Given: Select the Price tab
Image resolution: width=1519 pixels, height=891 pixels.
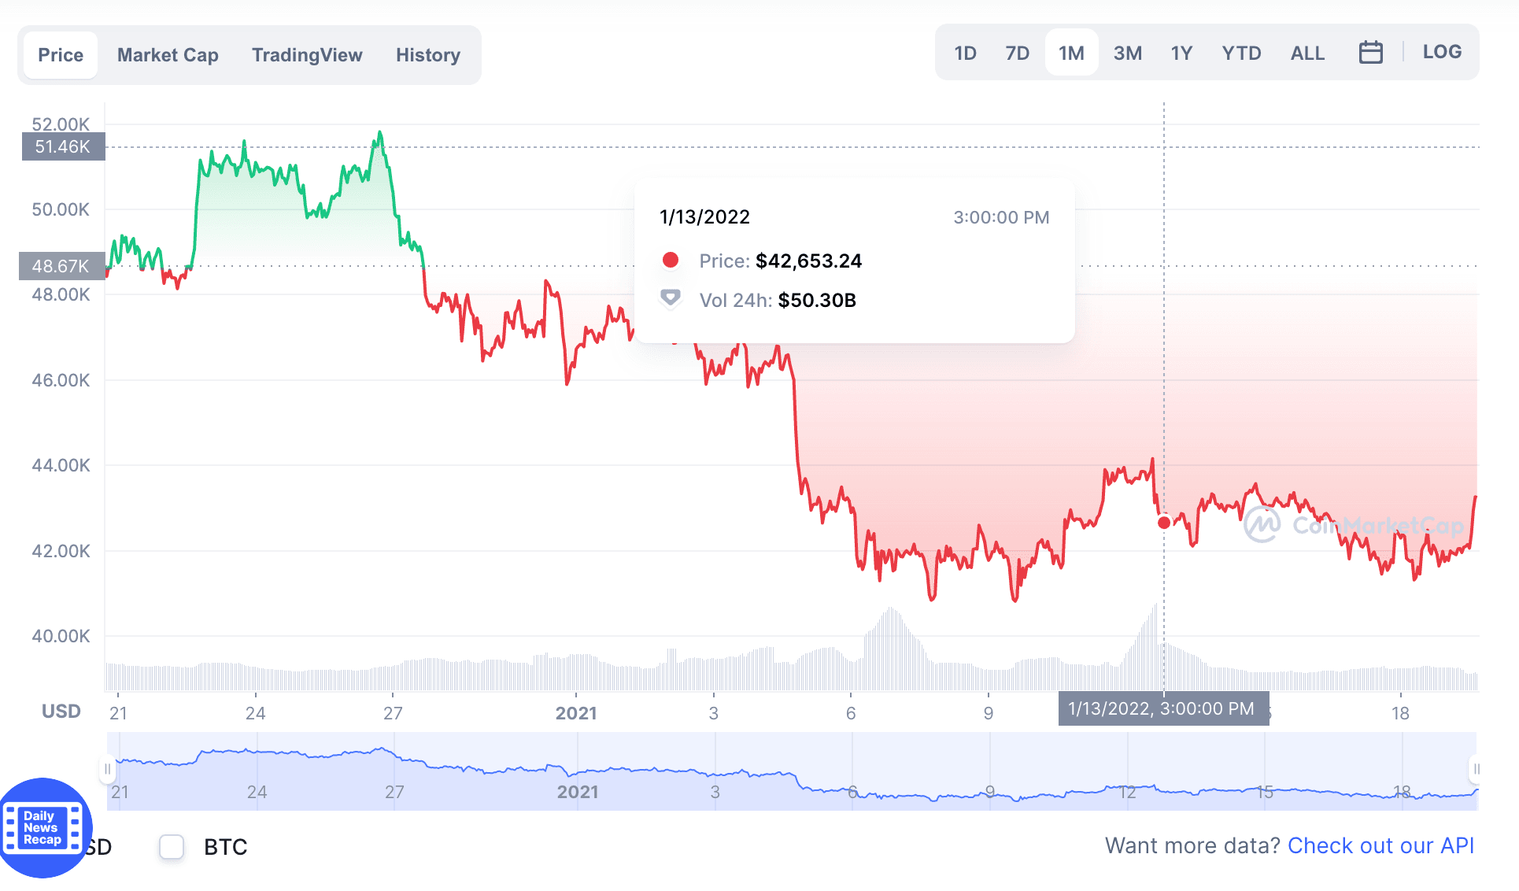Looking at the screenshot, I should (x=61, y=55).
